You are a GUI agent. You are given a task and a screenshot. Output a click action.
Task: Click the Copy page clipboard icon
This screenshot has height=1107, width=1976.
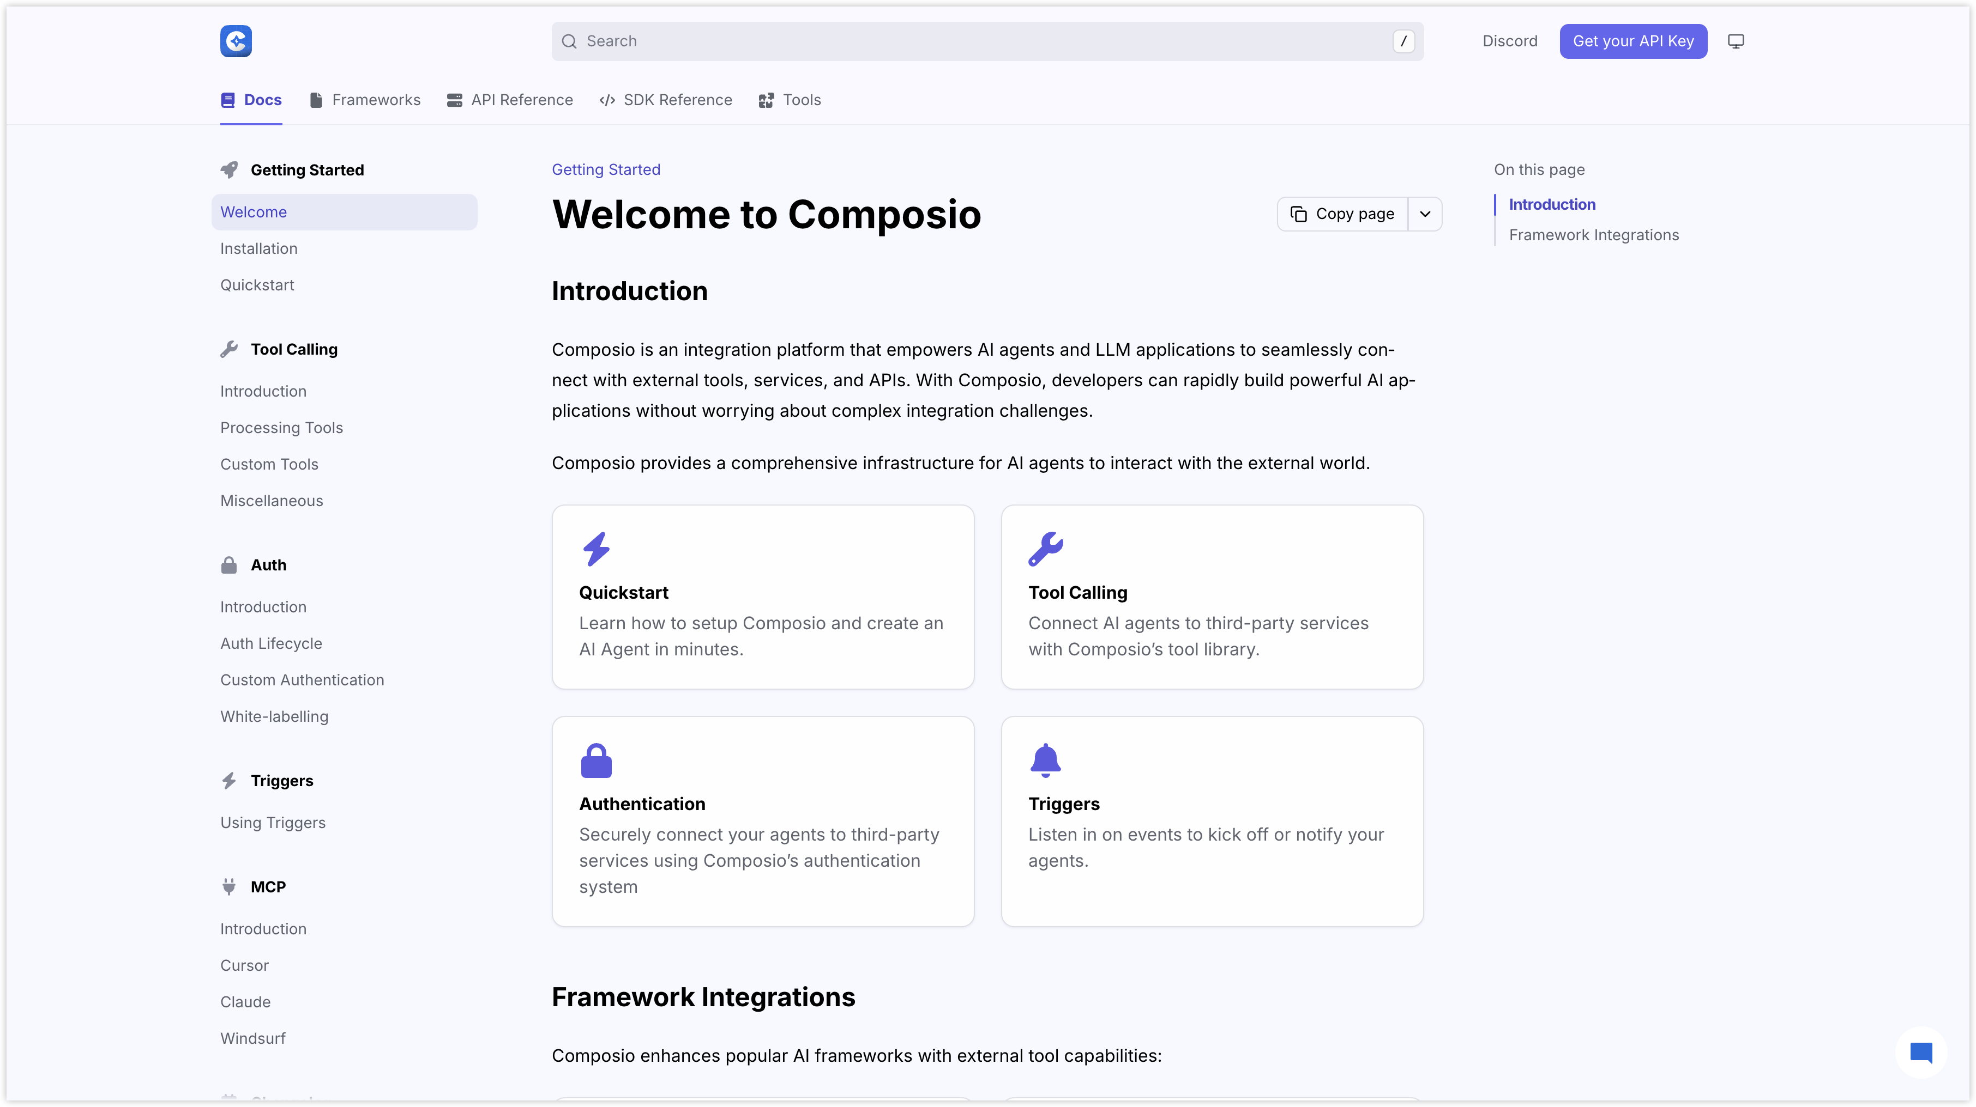(x=1298, y=215)
